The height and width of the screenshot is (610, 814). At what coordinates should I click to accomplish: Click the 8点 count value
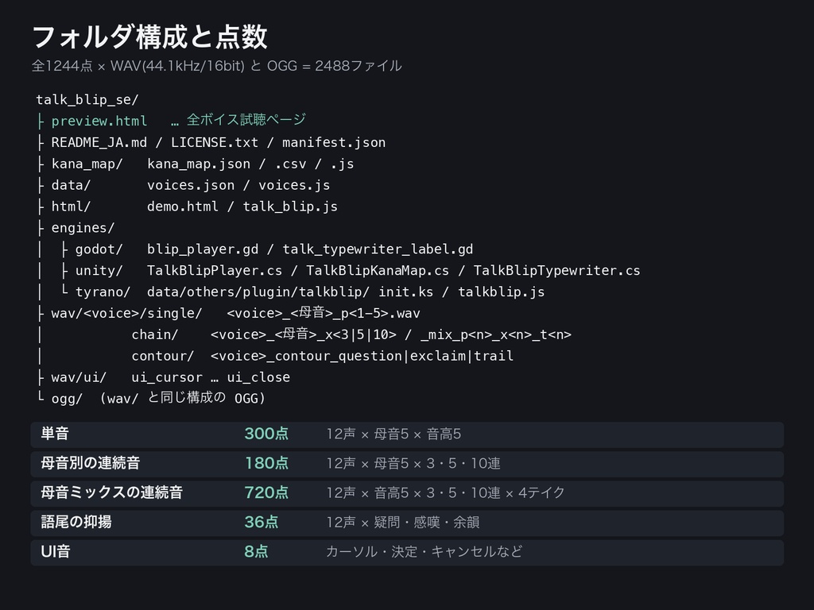click(x=257, y=551)
